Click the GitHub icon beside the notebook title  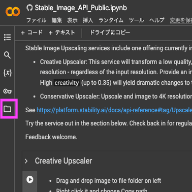pyautogui.click(x=29, y=8)
